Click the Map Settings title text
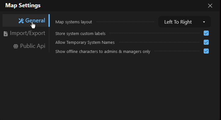This screenshot has height=120, width=221. tap(23, 5)
